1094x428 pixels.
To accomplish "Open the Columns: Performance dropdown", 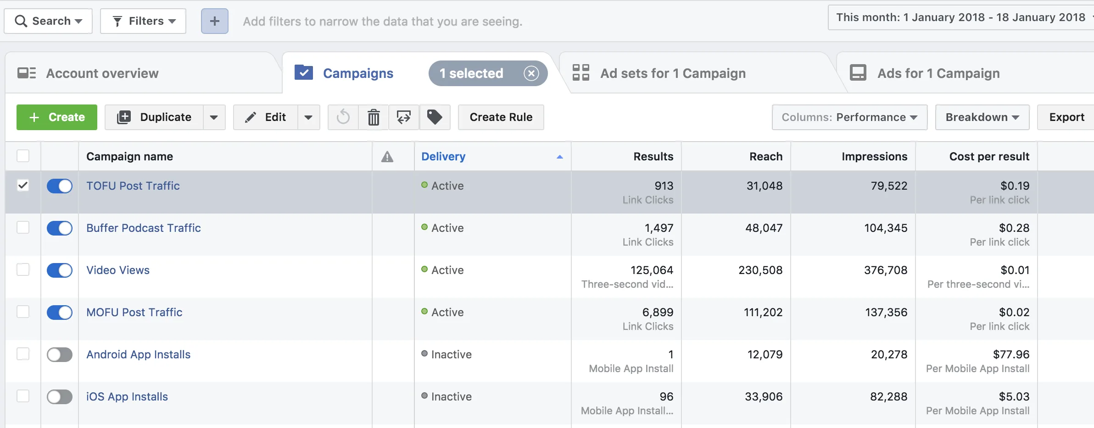I will [x=849, y=117].
